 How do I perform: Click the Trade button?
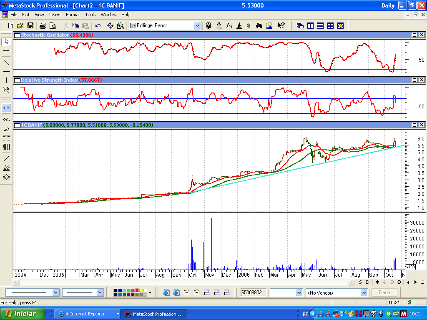coord(384,292)
